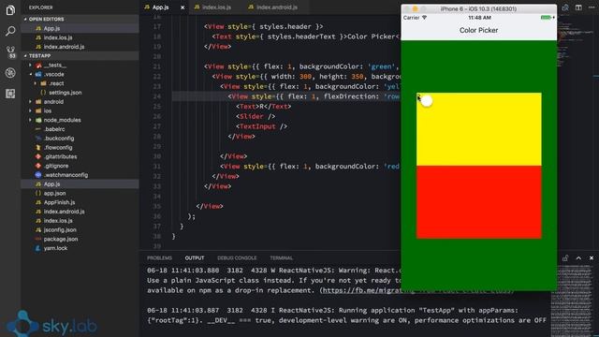Open .babelrc in the file tree
Screen dimensions: 599x337
click(54, 129)
